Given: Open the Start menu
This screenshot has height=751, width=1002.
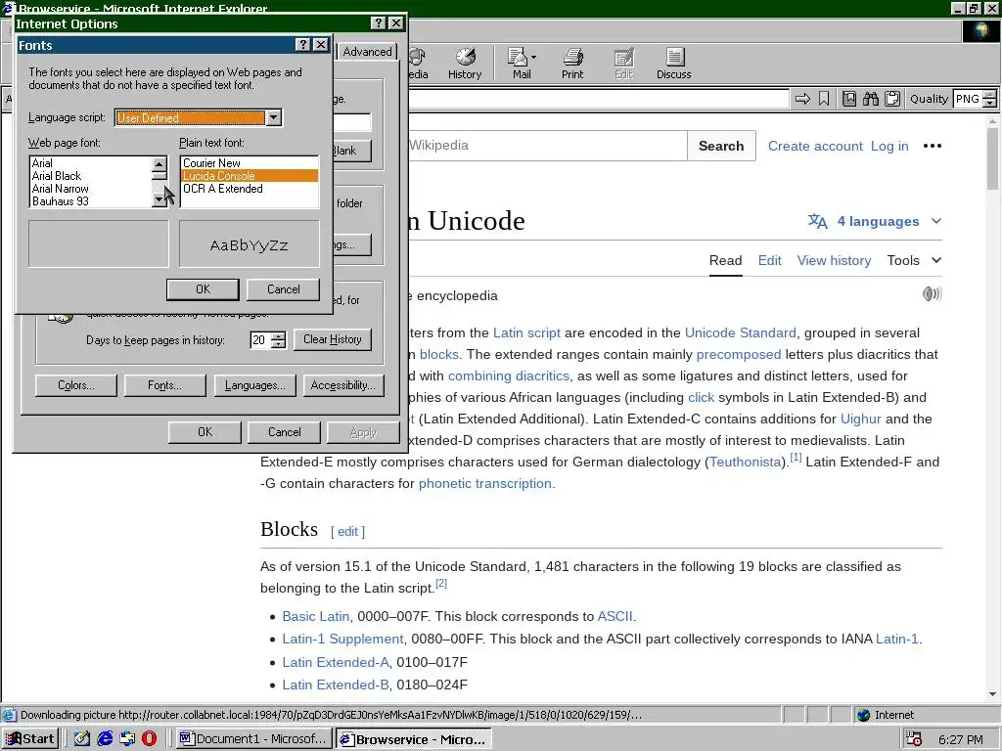Looking at the screenshot, I should tap(30, 739).
